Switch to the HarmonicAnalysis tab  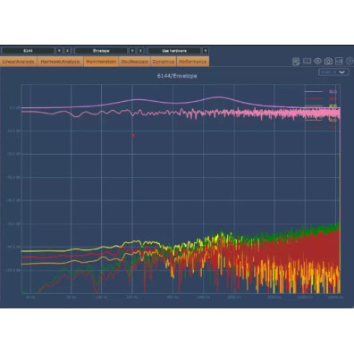click(60, 62)
